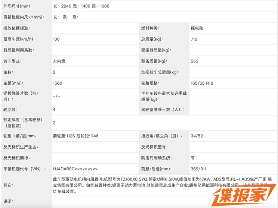Viewport: 278px width, 208px height.
Task: Select the 前悬/后悬 value 369/311
Action: click(x=198, y=169)
